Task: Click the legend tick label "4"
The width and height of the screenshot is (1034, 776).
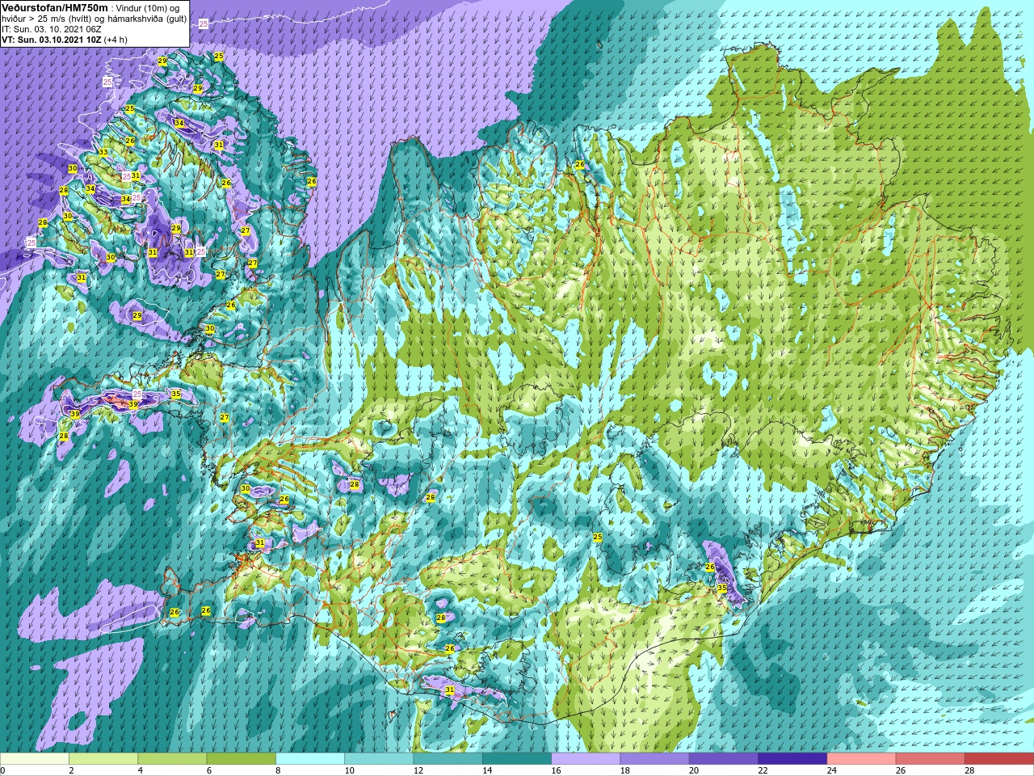Action: [140, 770]
